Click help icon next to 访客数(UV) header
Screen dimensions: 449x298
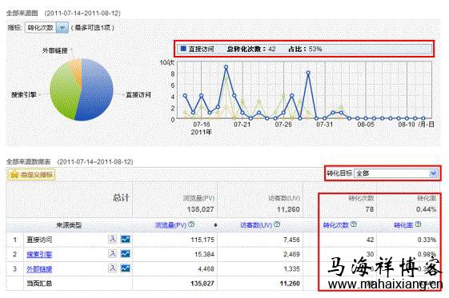click(x=277, y=224)
